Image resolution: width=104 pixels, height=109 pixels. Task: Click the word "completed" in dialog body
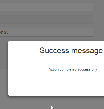pyautogui.click(x=68, y=70)
